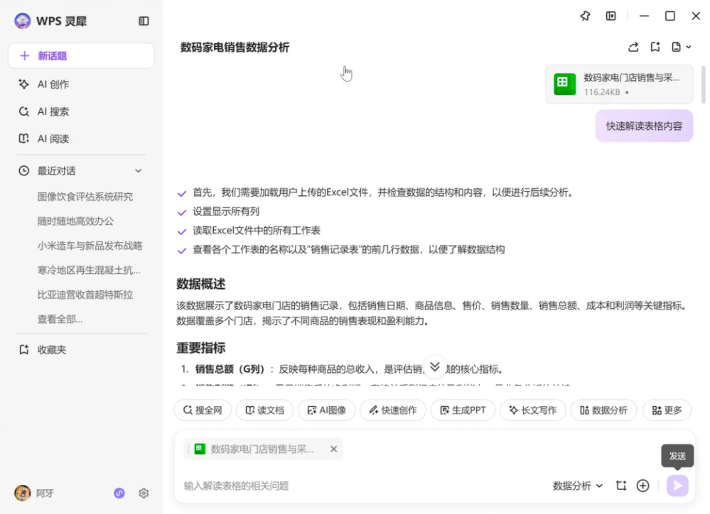The image size is (710, 514).
Task: Click the purple membership badge icon
Action: pos(119,493)
